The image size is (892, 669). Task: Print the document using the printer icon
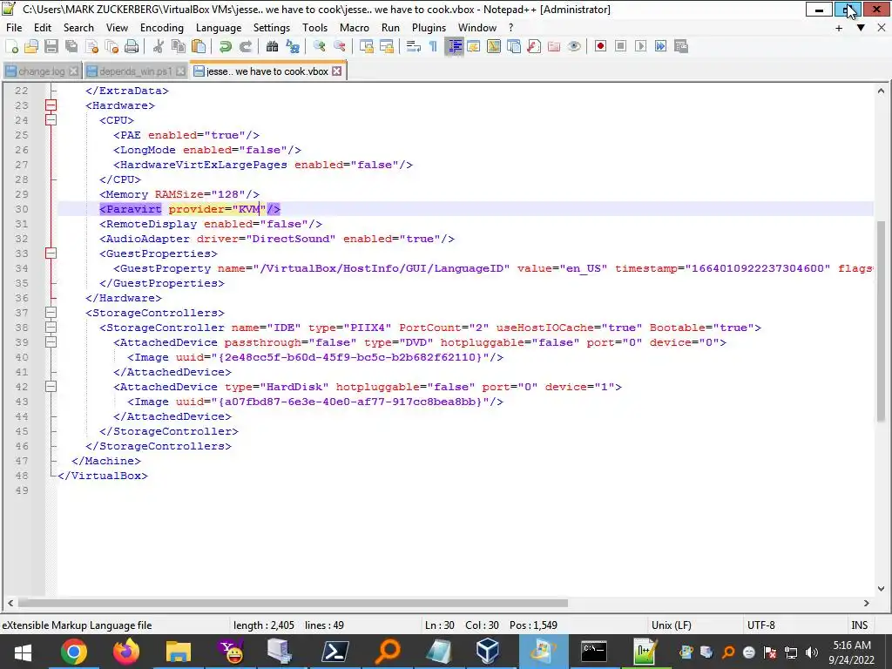tap(132, 47)
